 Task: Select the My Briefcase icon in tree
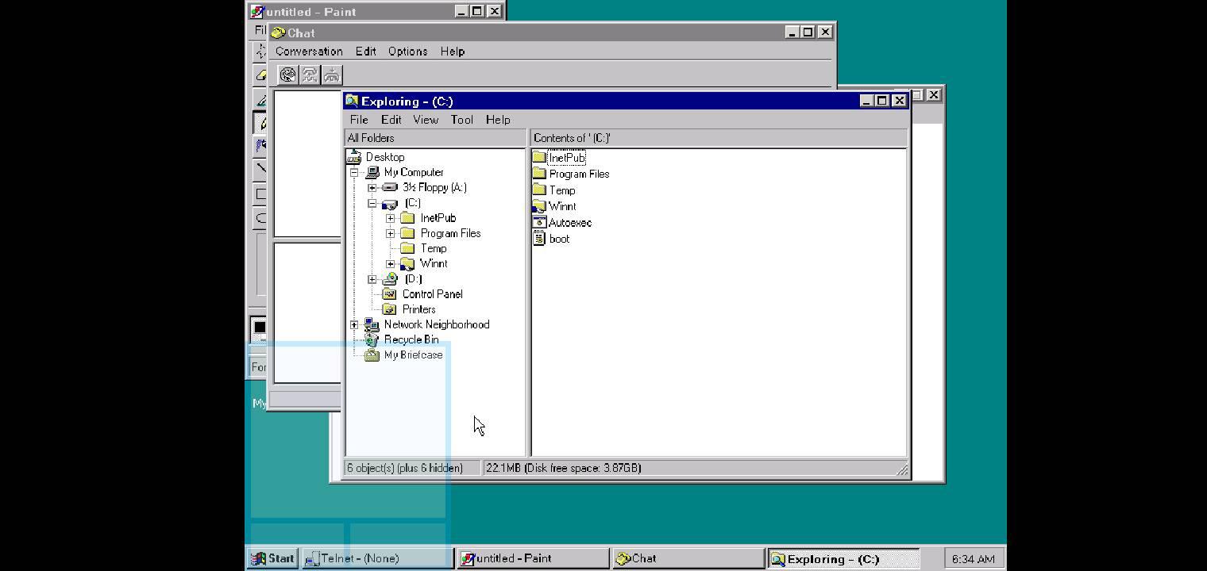tap(372, 354)
